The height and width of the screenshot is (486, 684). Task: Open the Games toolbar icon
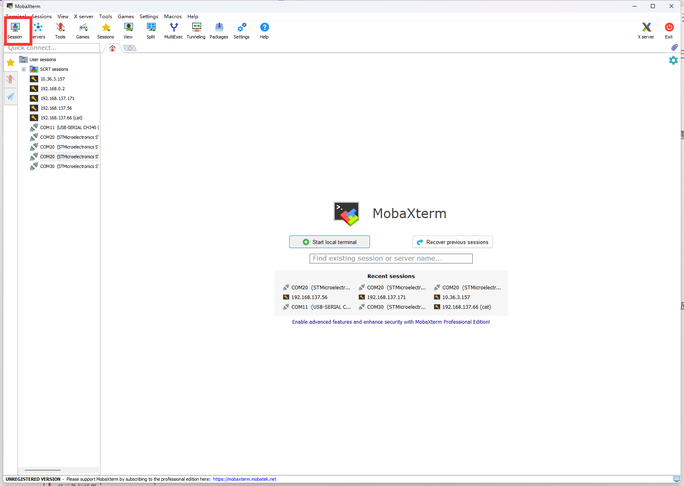click(x=83, y=31)
